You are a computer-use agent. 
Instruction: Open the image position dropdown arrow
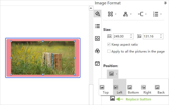click(117, 74)
